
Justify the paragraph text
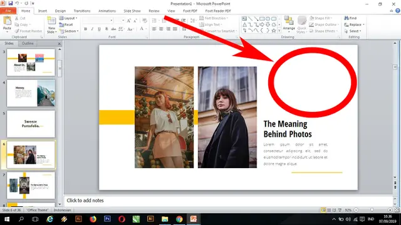coord(175,29)
